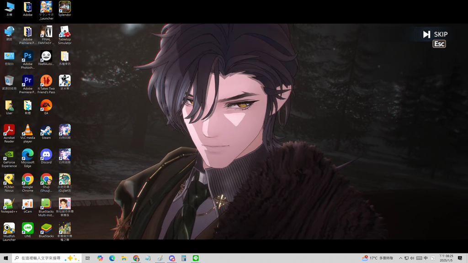
Task: Open the volume control tray icon
Action: tap(412, 258)
